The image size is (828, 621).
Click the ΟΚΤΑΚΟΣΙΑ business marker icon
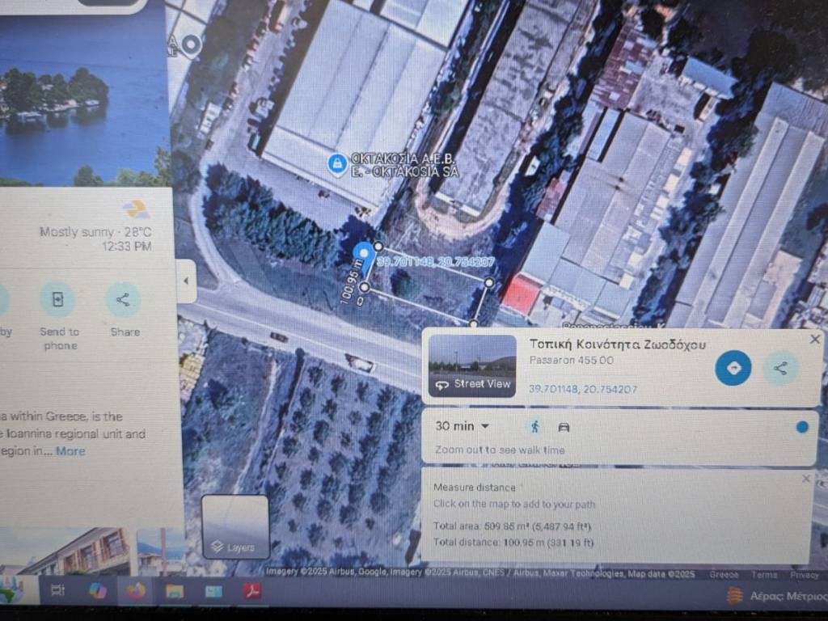[x=336, y=163]
